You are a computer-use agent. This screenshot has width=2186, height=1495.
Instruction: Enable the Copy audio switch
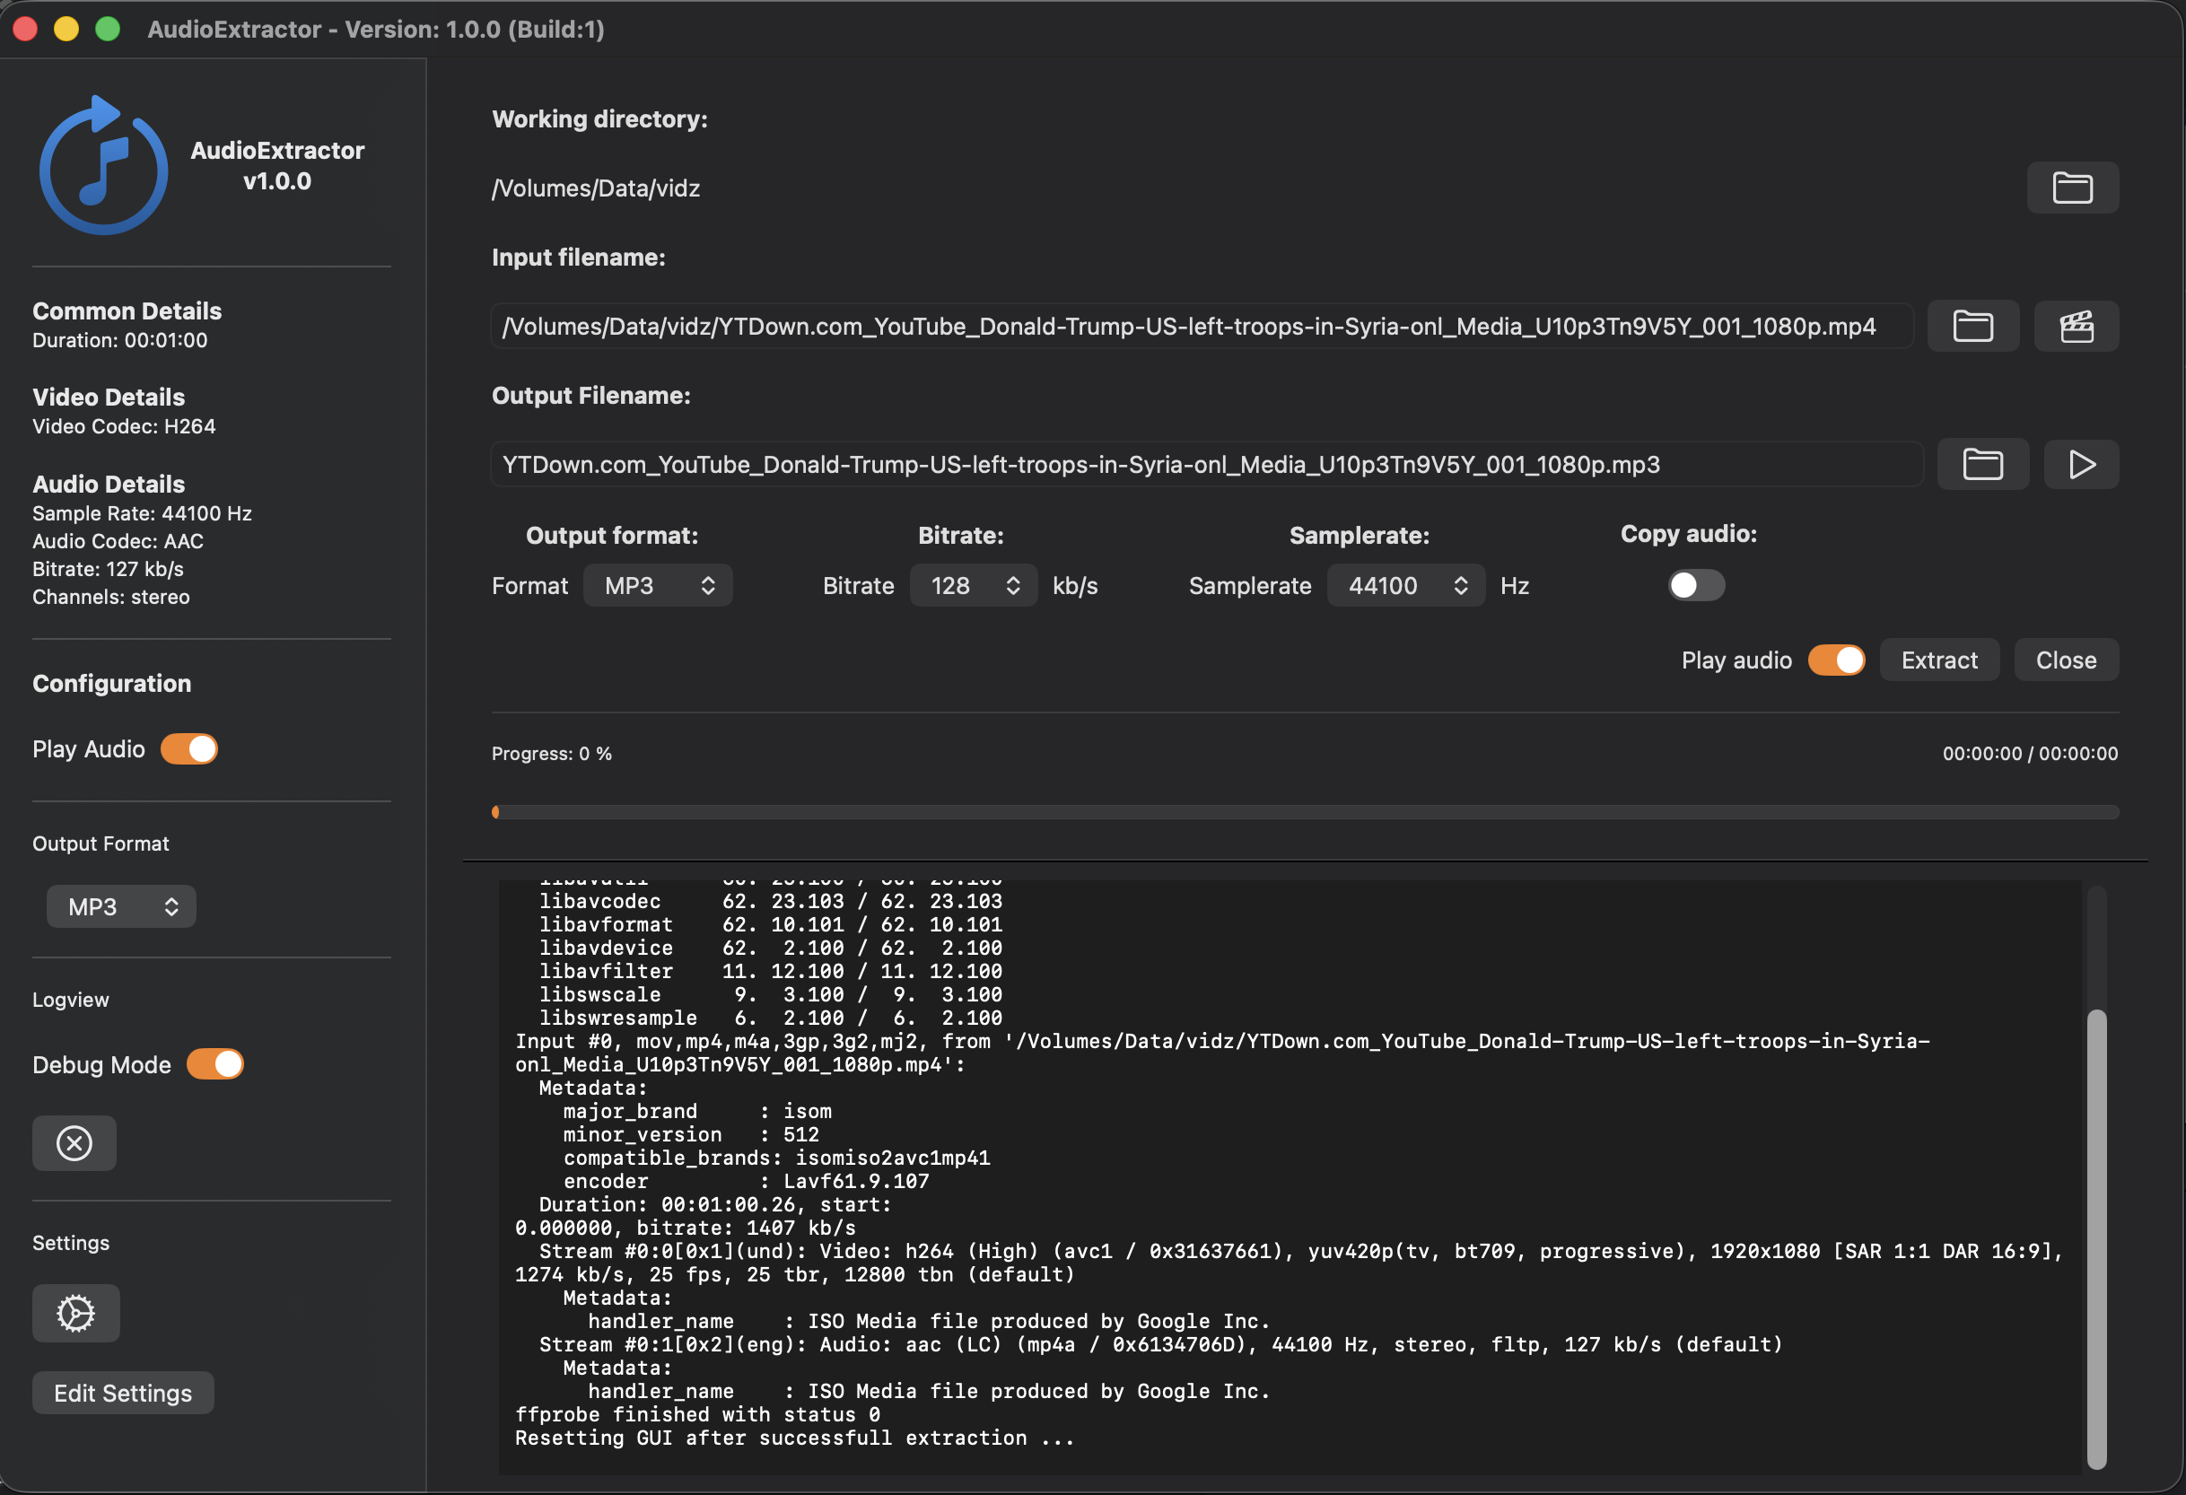tap(1695, 585)
